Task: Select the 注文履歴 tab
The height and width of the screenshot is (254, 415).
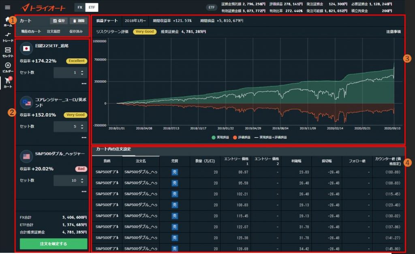Action: click(53, 32)
